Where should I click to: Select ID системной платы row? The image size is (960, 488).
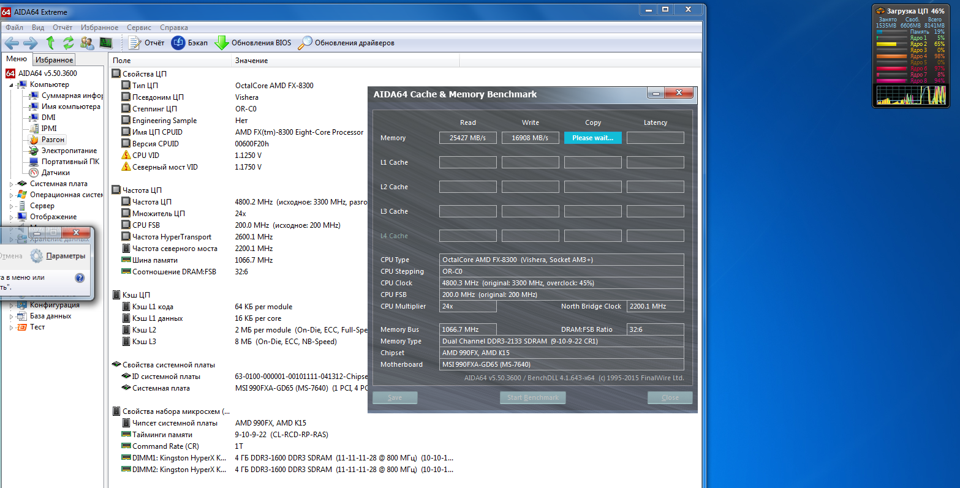click(239, 377)
